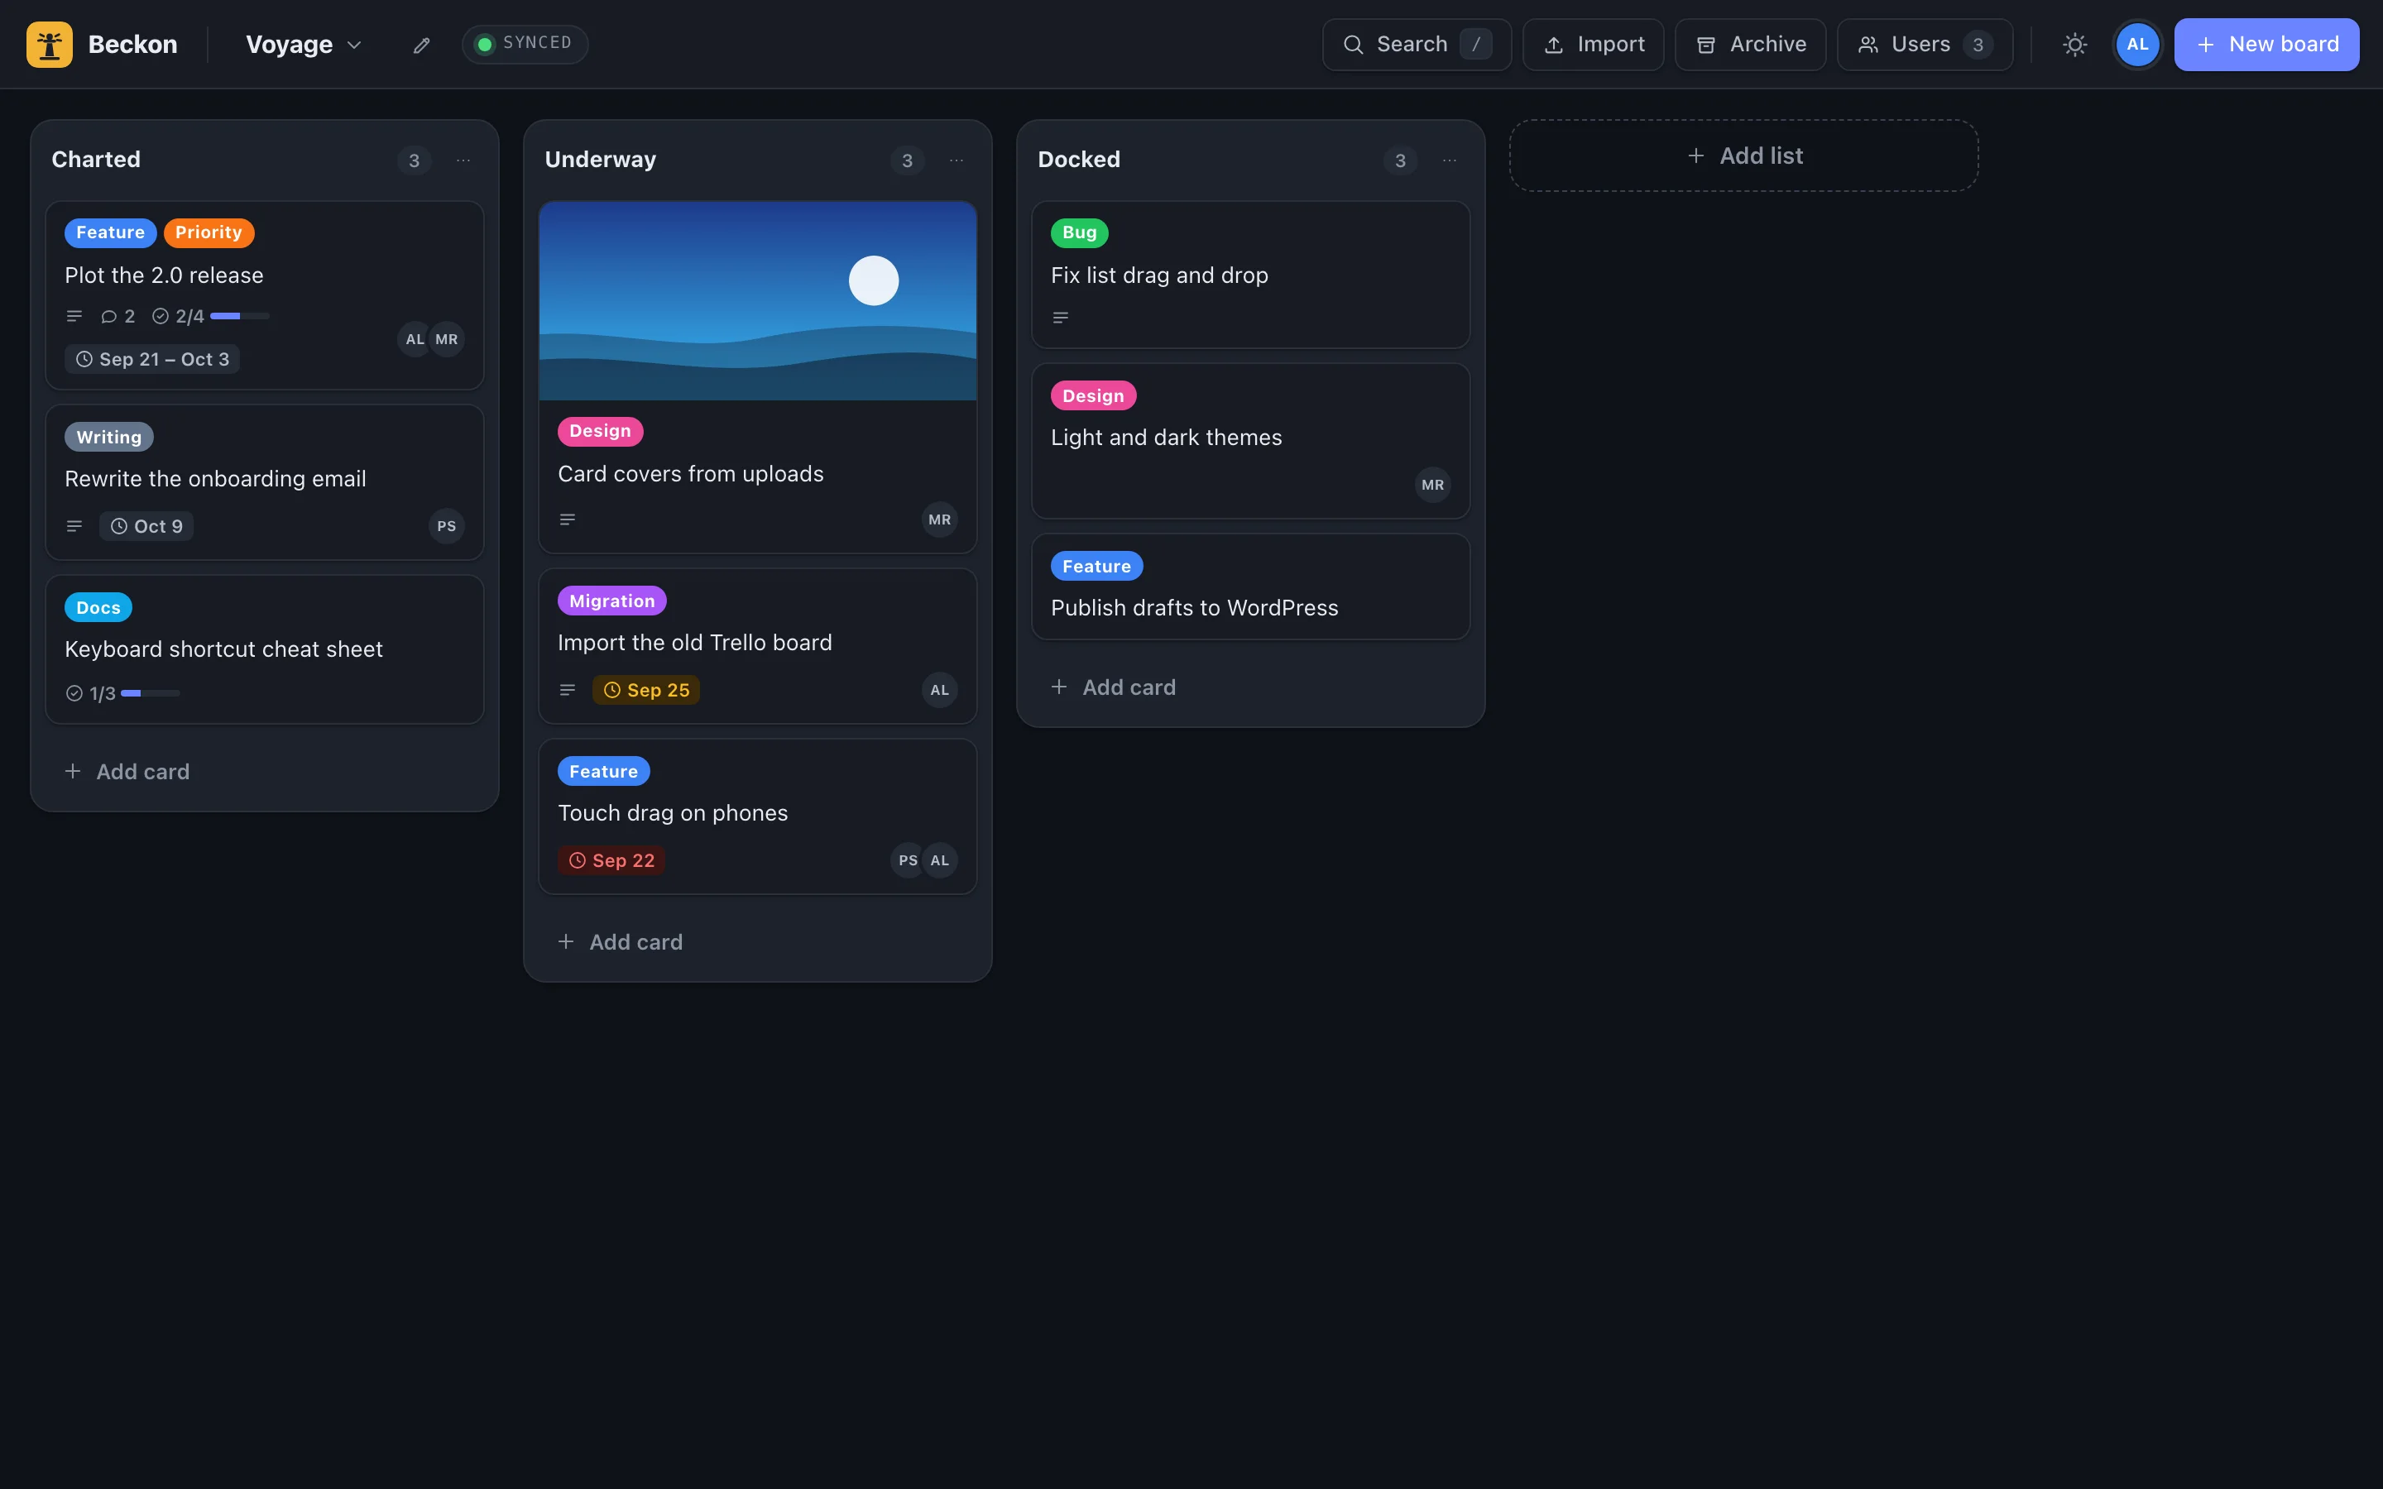Click the AL avatar on Import the old Trello board

click(x=939, y=691)
